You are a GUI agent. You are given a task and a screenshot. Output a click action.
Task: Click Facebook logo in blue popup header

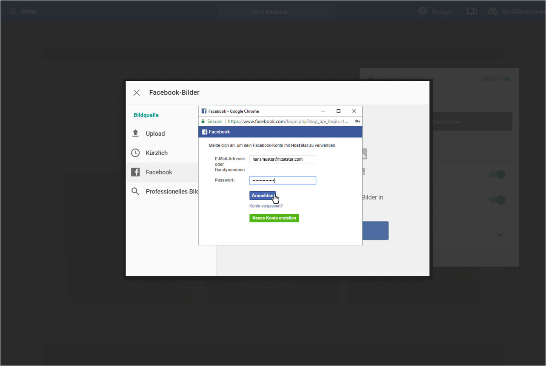(205, 132)
